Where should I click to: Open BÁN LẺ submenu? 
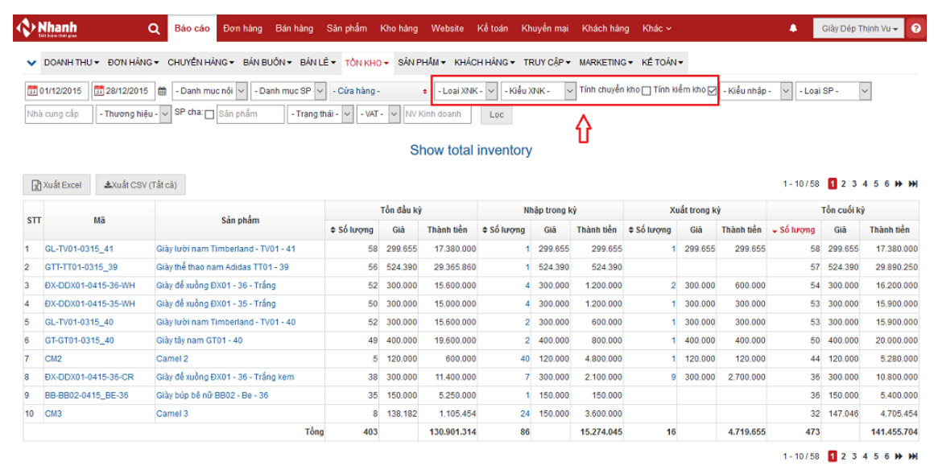tap(318, 63)
